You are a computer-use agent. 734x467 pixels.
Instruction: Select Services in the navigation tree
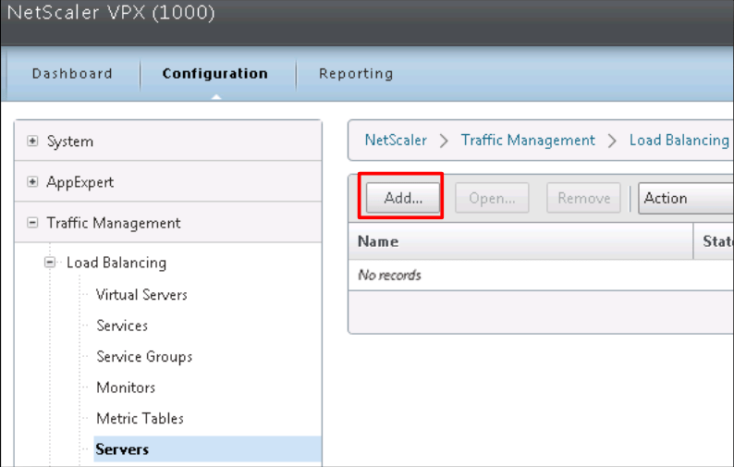click(x=122, y=326)
